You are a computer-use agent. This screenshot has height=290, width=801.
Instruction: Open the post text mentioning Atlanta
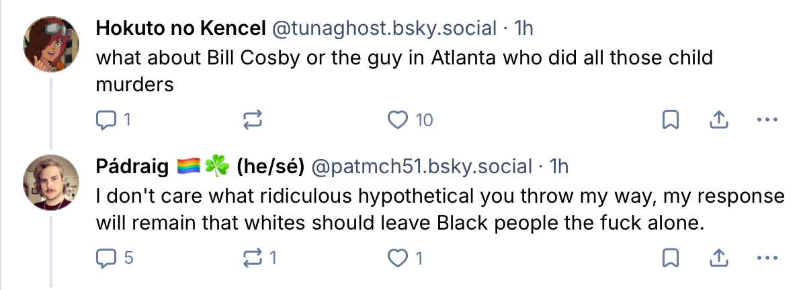(403, 71)
